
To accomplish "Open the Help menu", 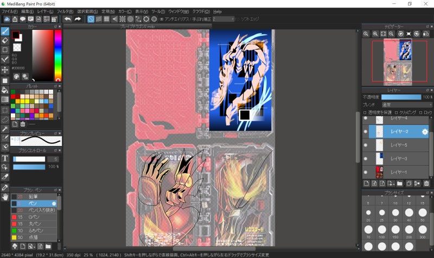I will coord(218,11).
